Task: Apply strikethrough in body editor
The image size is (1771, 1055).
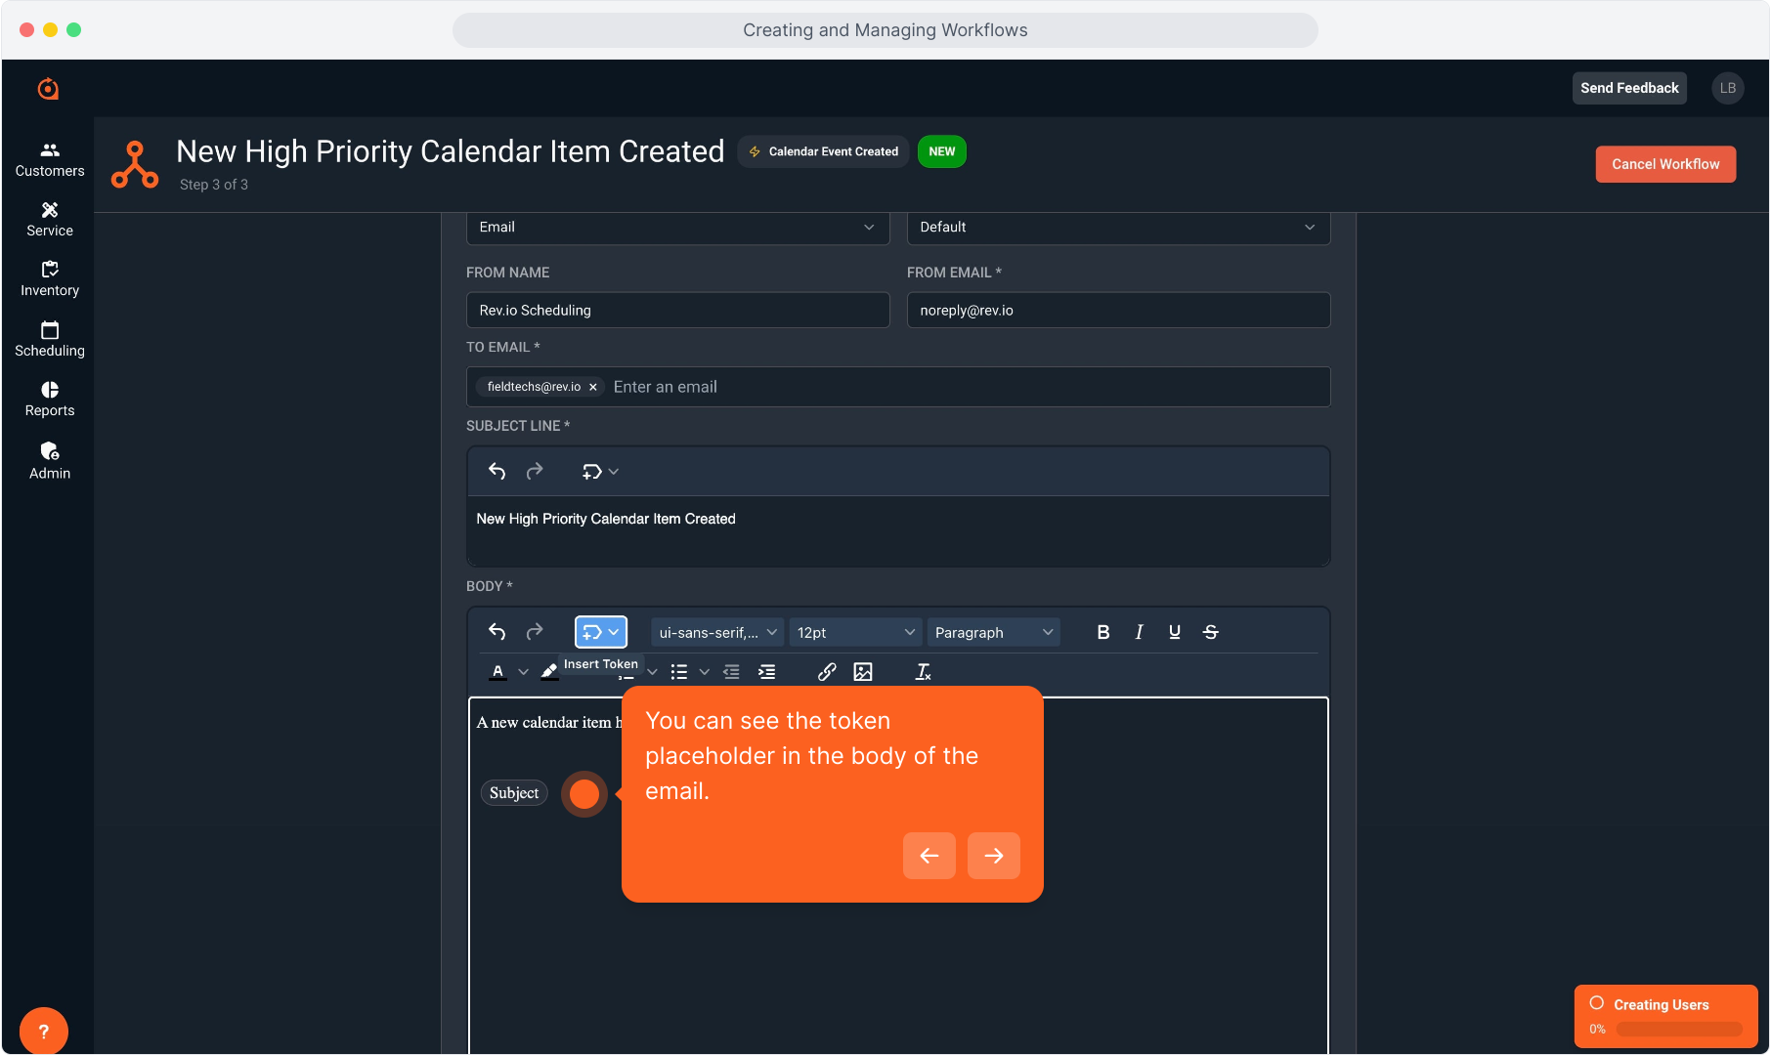Action: (1210, 632)
